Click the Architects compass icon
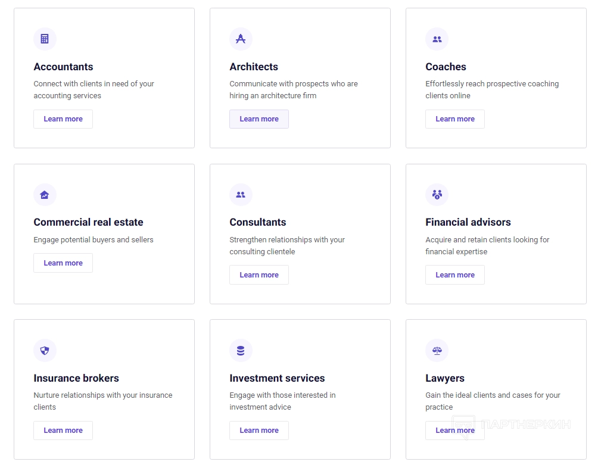Image resolution: width=601 pixels, height=471 pixels. [241, 39]
